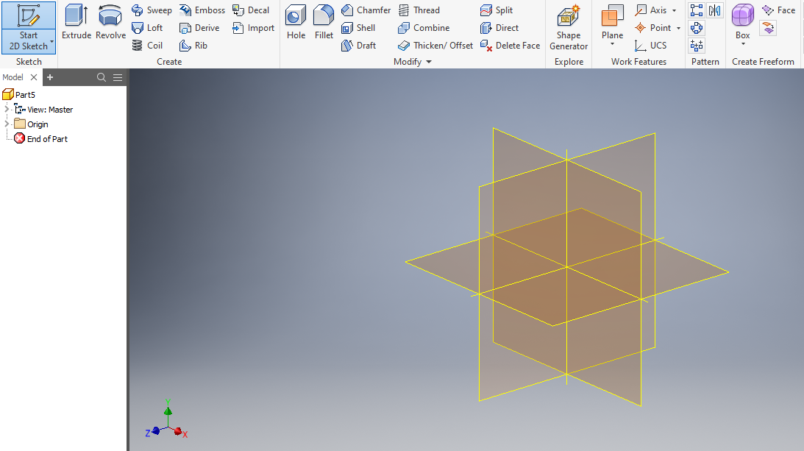Select the Circular Pattern tool

tap(697, 27)
